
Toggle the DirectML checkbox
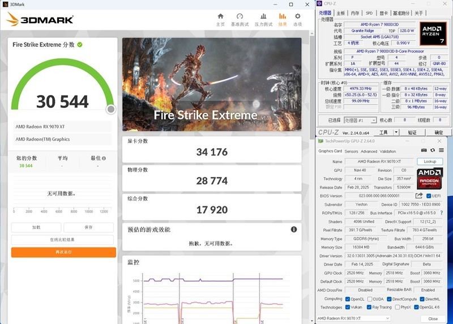pos(422,299)
